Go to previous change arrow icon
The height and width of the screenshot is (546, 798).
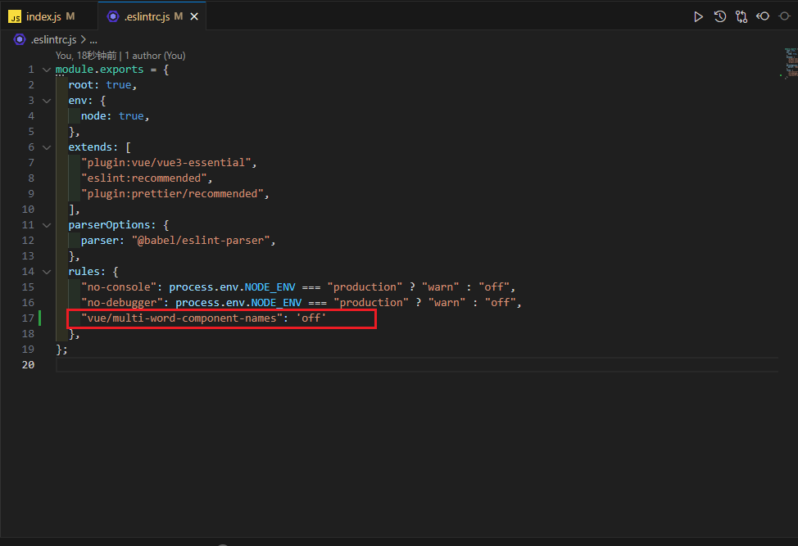763,16
